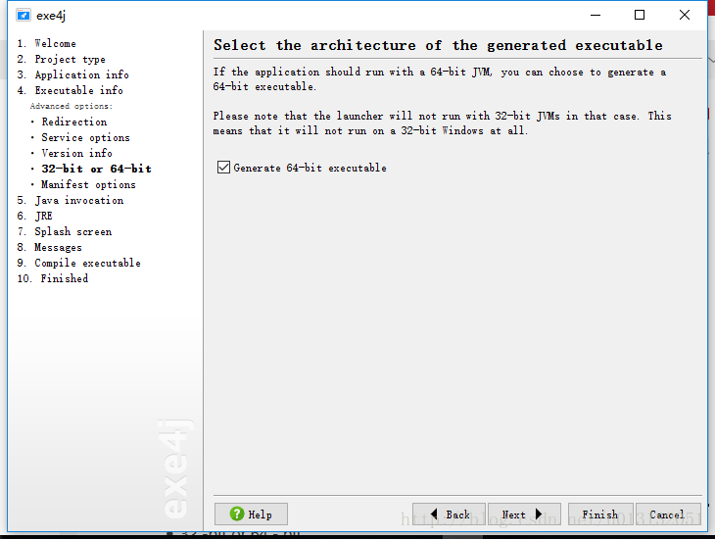Select Manifest options entry
The height and width of the screenshot is (539, 715).
coord(88,184)
